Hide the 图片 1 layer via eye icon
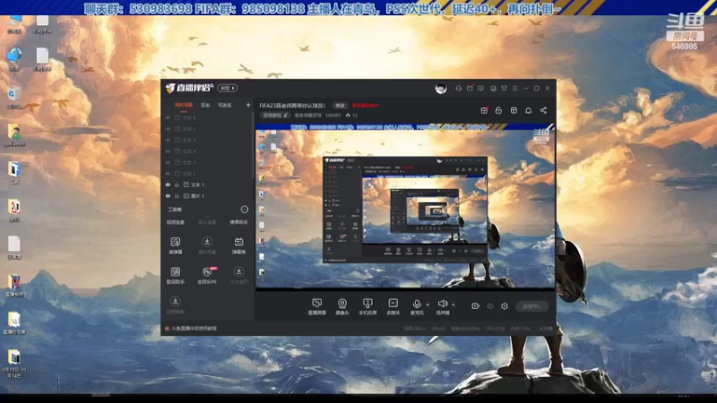Viewport: 717px width, 403px height. point(168,196)
